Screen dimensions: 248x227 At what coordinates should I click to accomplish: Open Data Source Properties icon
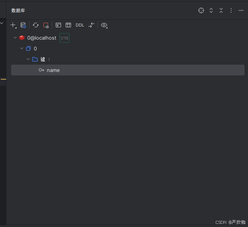coord(23,25)
